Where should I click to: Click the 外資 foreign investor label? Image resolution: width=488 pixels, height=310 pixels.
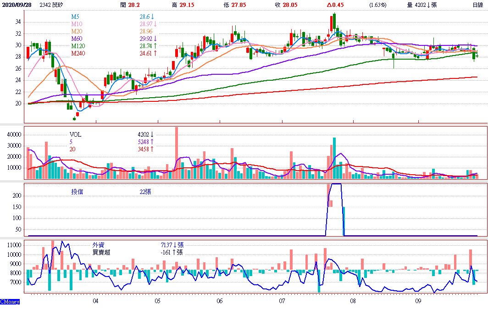coord(99,245)
